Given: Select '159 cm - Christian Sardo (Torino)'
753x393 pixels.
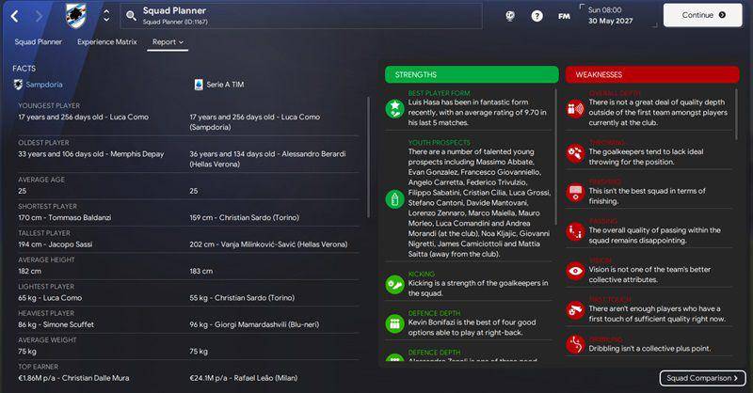Looking at the screenshot, I should (244, 218).
